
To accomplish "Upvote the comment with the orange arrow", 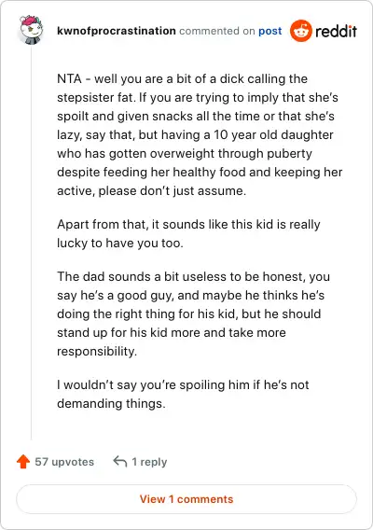I will 23,462.
